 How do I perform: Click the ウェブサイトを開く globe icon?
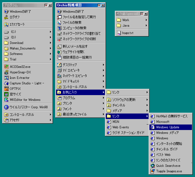(x=59, y=52)
